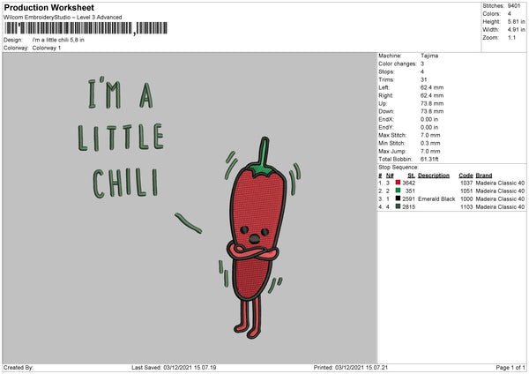Select the design name 'i'm a little chili 5,8 in'
Viewport: 529px width, 374px height.
point(58,40)
